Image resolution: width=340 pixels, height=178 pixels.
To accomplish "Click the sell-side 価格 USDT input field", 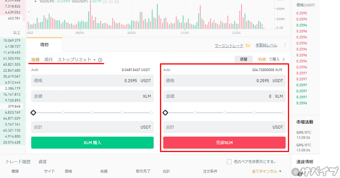I will (x=224, y=81).
